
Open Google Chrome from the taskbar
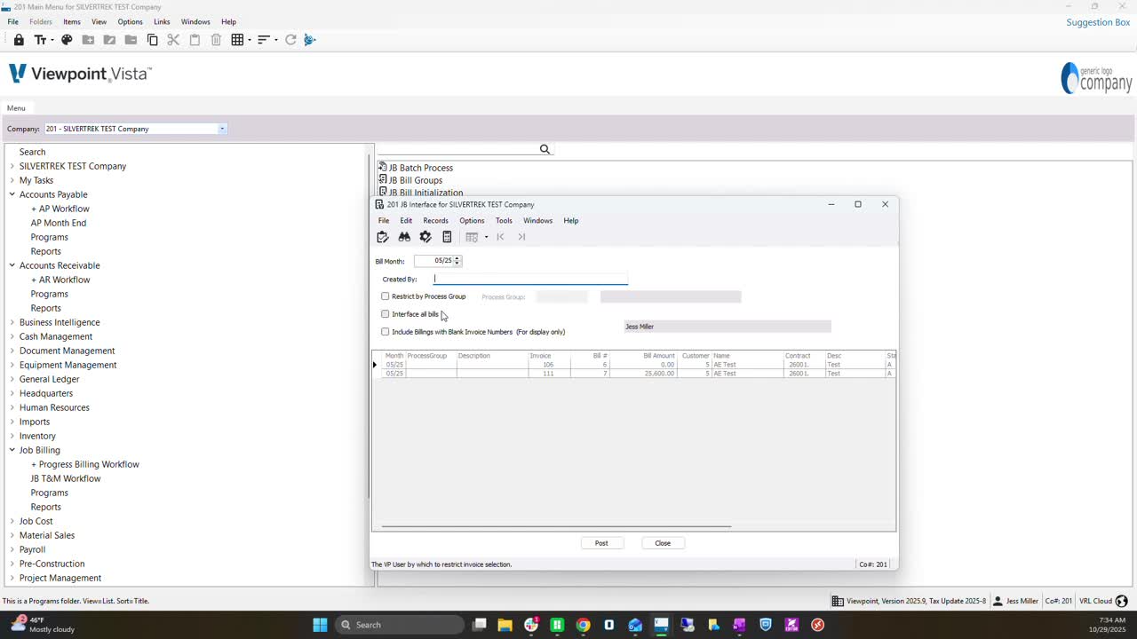[583, 625]
